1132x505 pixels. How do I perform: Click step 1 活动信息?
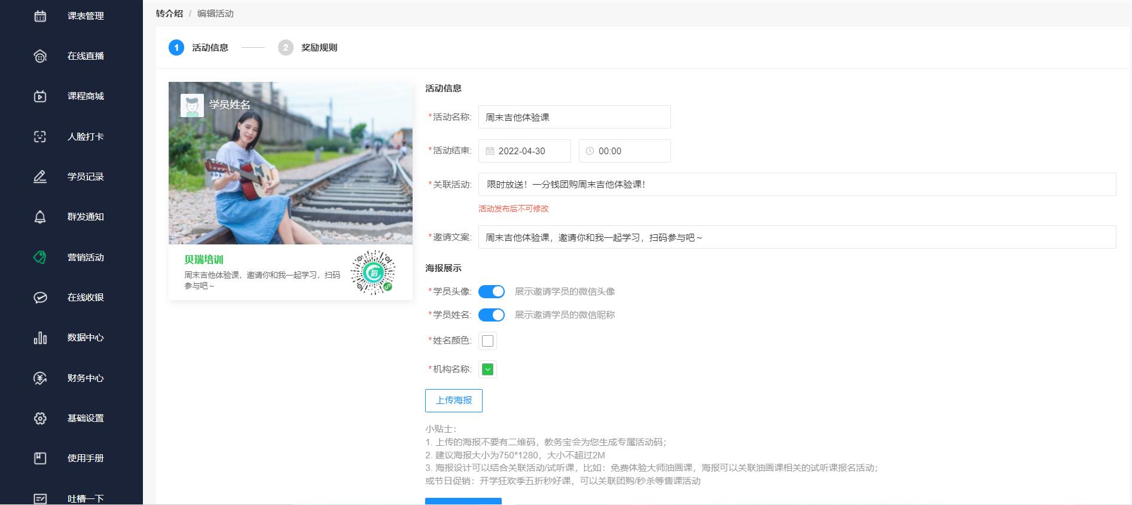coord(199,48)
